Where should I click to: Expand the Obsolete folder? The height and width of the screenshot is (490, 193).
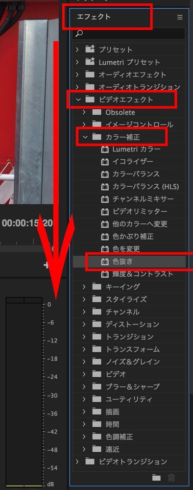click(84, 112)
